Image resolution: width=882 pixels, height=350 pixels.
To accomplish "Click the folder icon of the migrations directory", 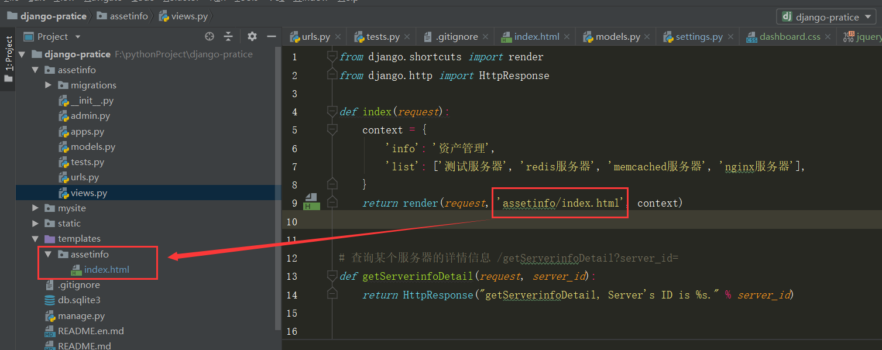I will 63,85.
